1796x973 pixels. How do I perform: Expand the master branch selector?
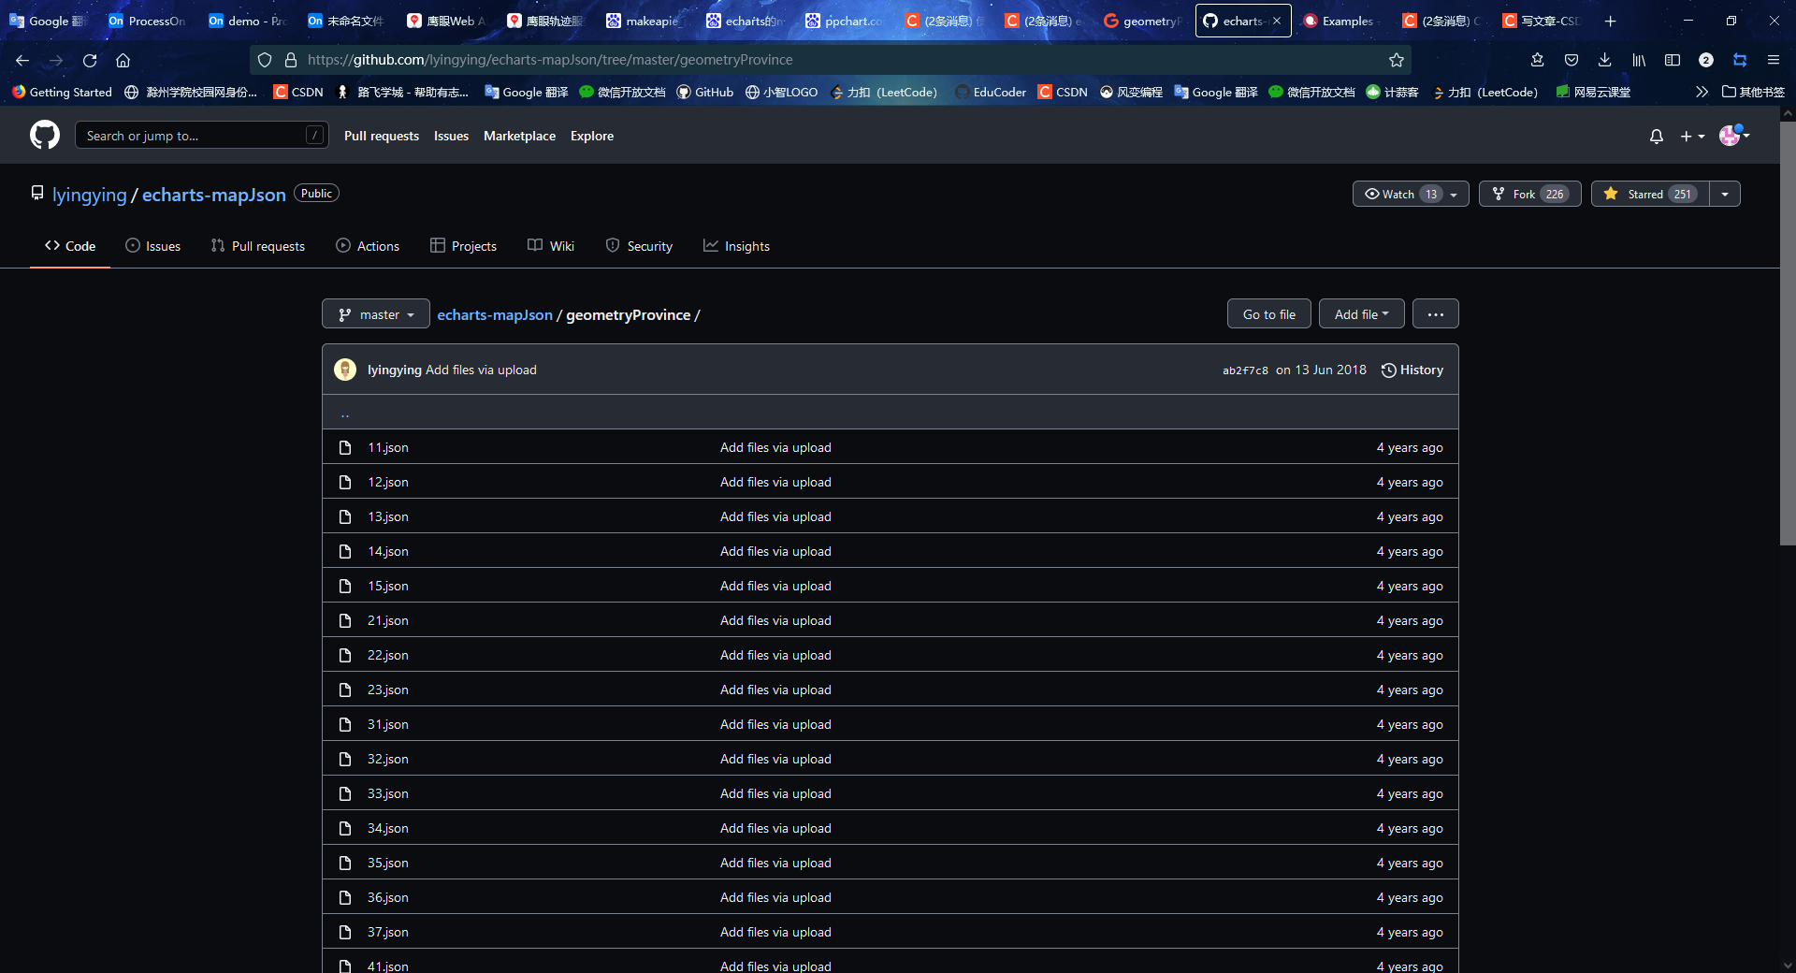tap(376, 314)
